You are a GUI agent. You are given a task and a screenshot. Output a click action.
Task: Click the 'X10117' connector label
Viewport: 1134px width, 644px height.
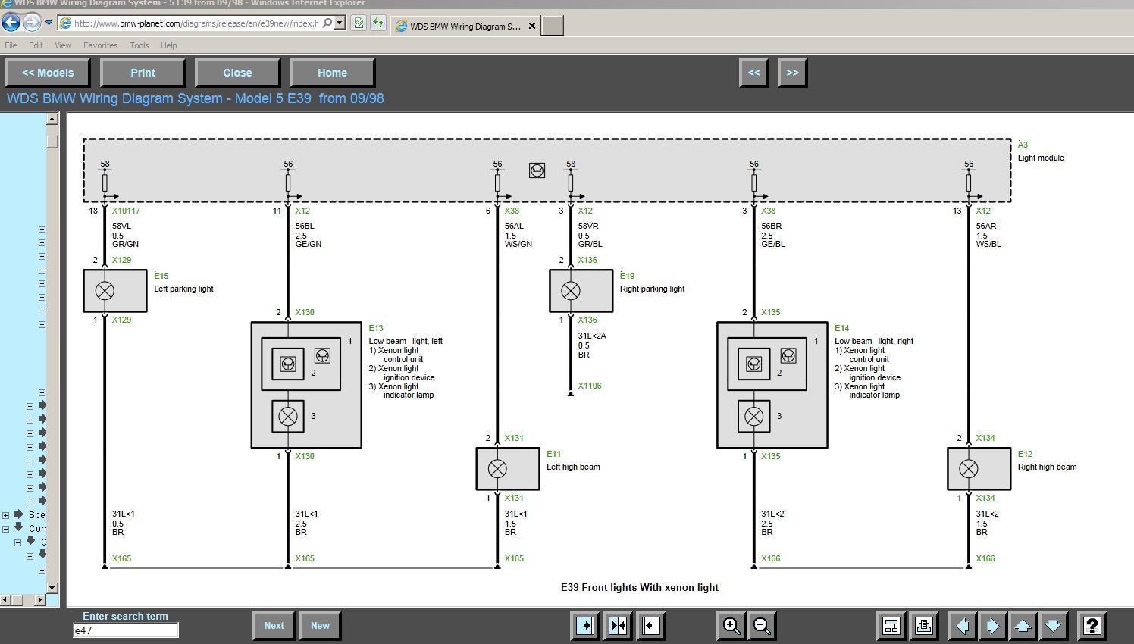126,211
